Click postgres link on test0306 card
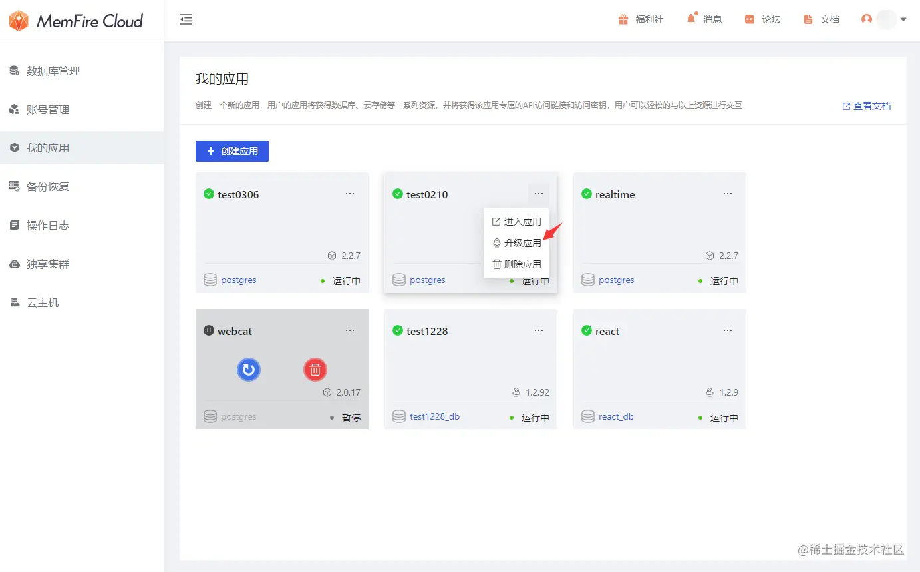 point(239,280)
